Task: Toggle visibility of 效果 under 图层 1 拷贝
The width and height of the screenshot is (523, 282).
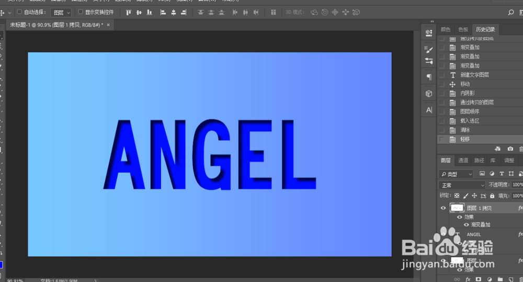Action: click(460, 217)
